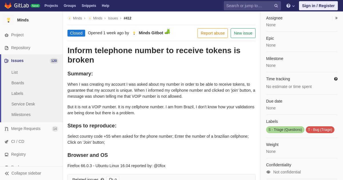The width and height of the screenshot is (343, 180).
Task: Click the Report abuse button
Action: pos(213,33)
